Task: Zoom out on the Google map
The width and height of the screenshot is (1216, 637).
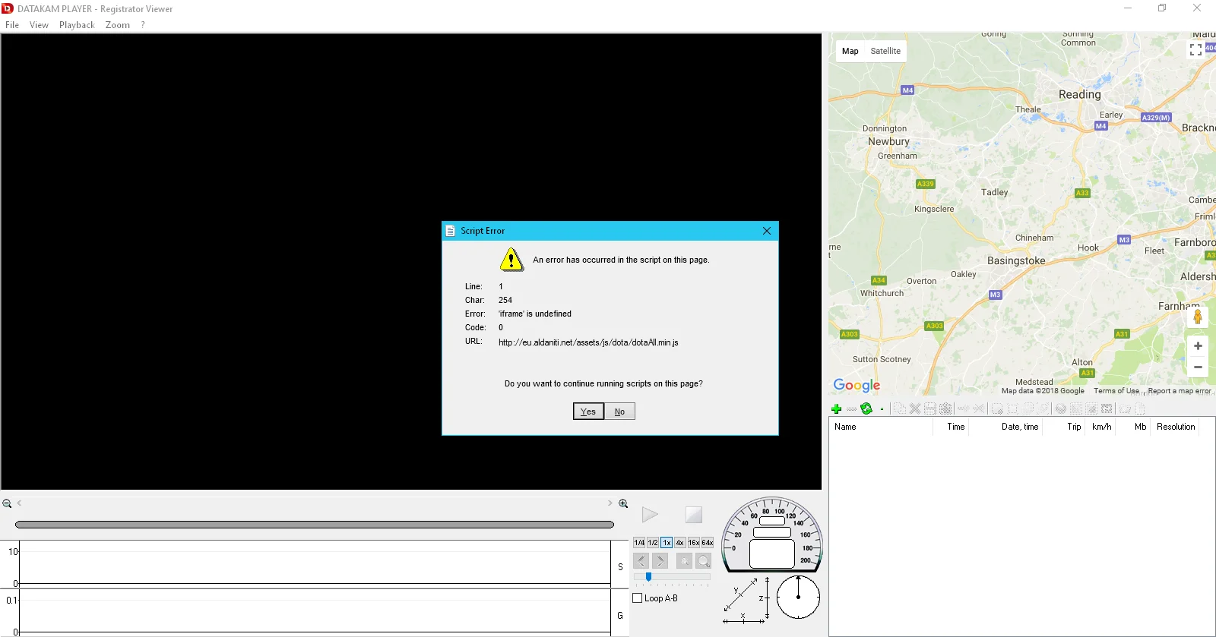Action: 1198,367
